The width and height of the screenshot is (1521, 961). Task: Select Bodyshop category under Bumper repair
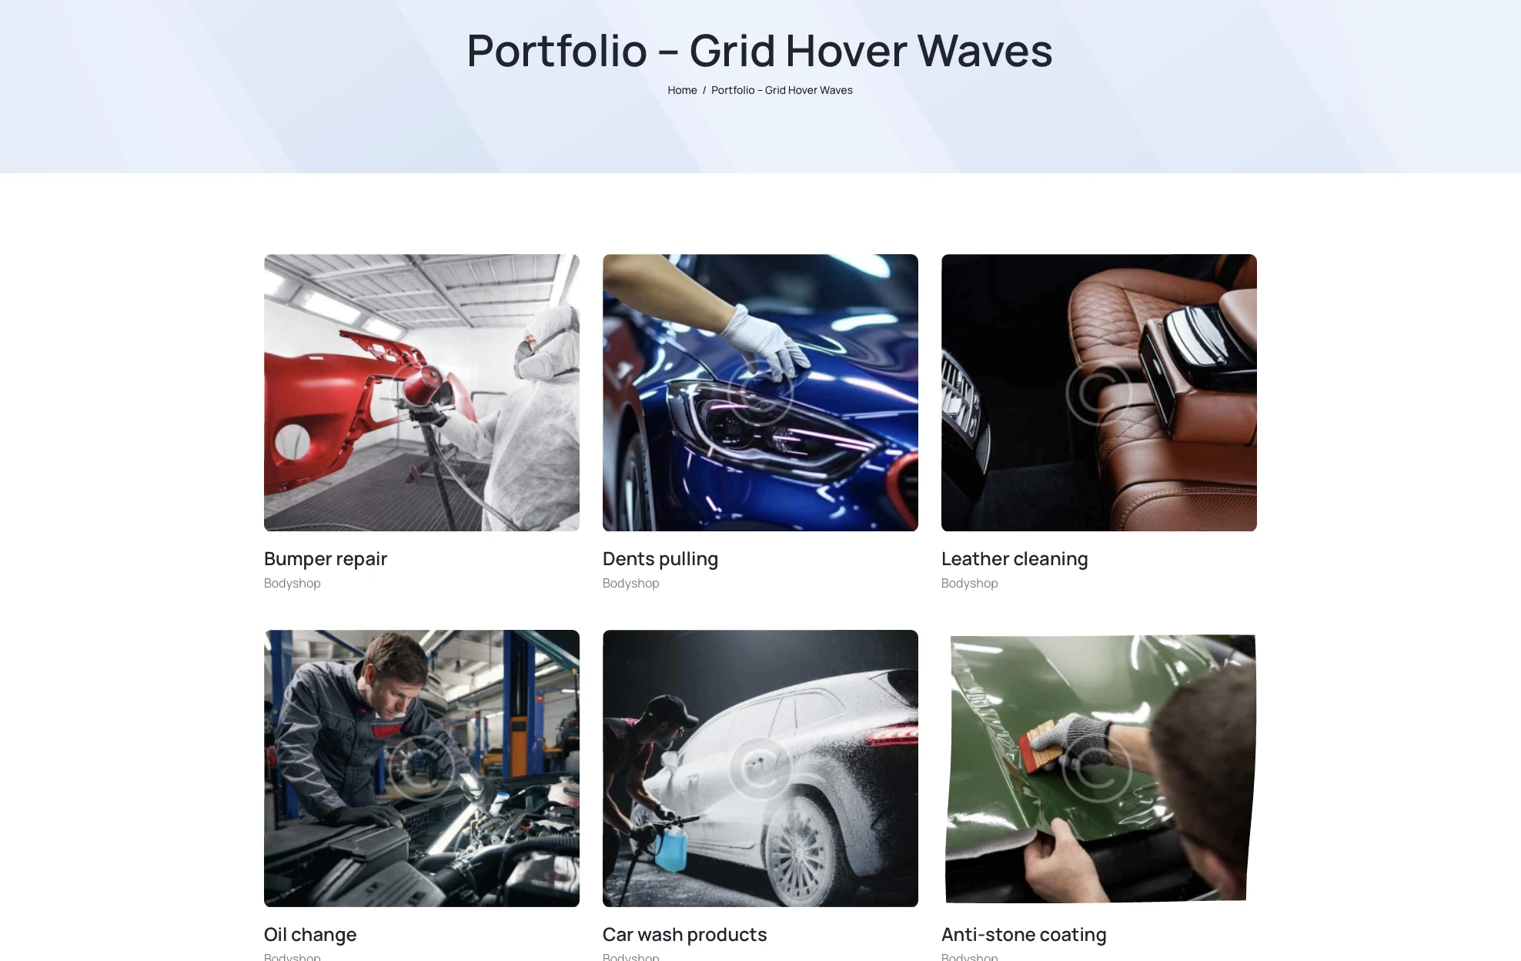point(292,584)
